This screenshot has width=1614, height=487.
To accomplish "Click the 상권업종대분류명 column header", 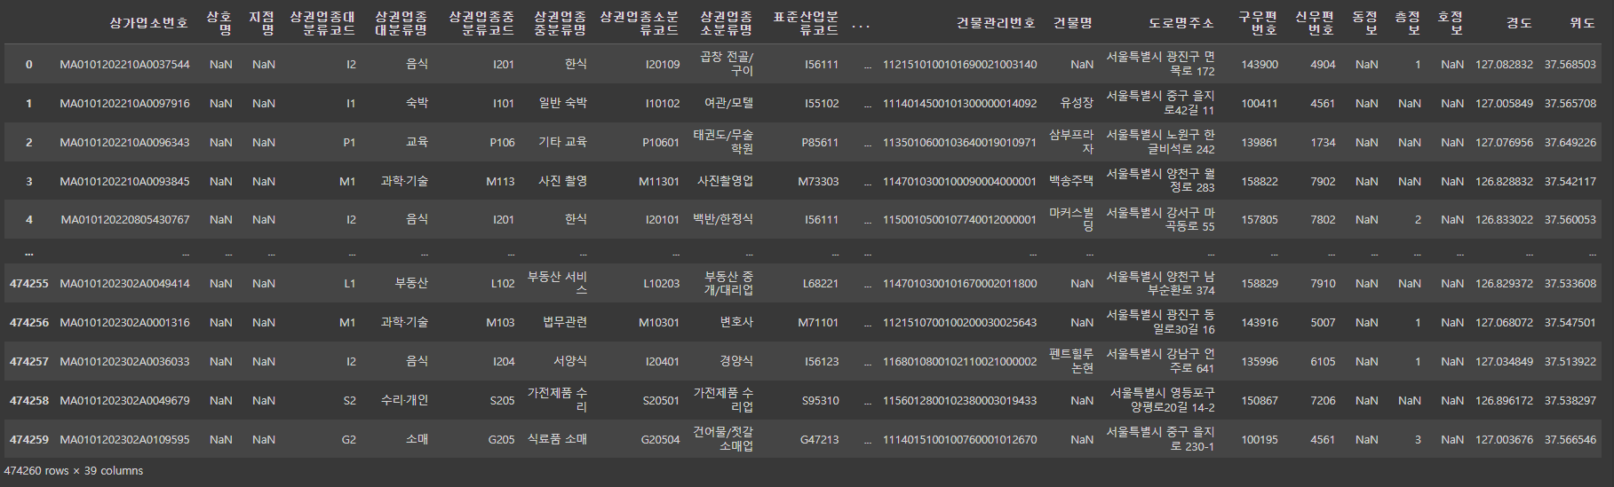I will pyautogui.click(x=401, y=23).
